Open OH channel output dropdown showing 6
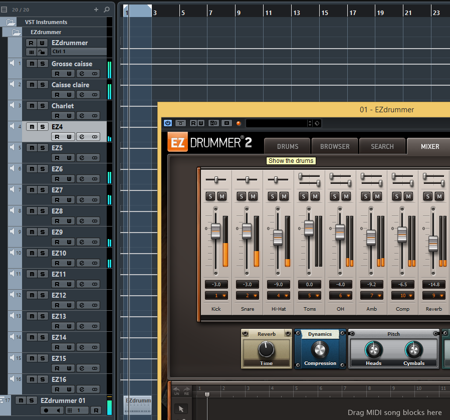This screenshot has height=420, width=450. click(x=340, y=295)
